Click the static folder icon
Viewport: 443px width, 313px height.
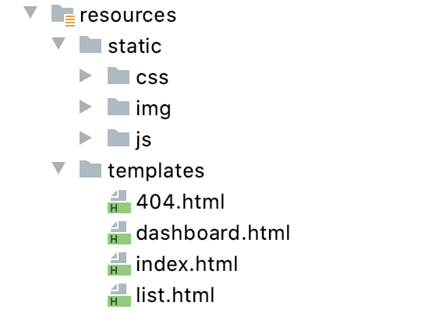pos(90,44)
